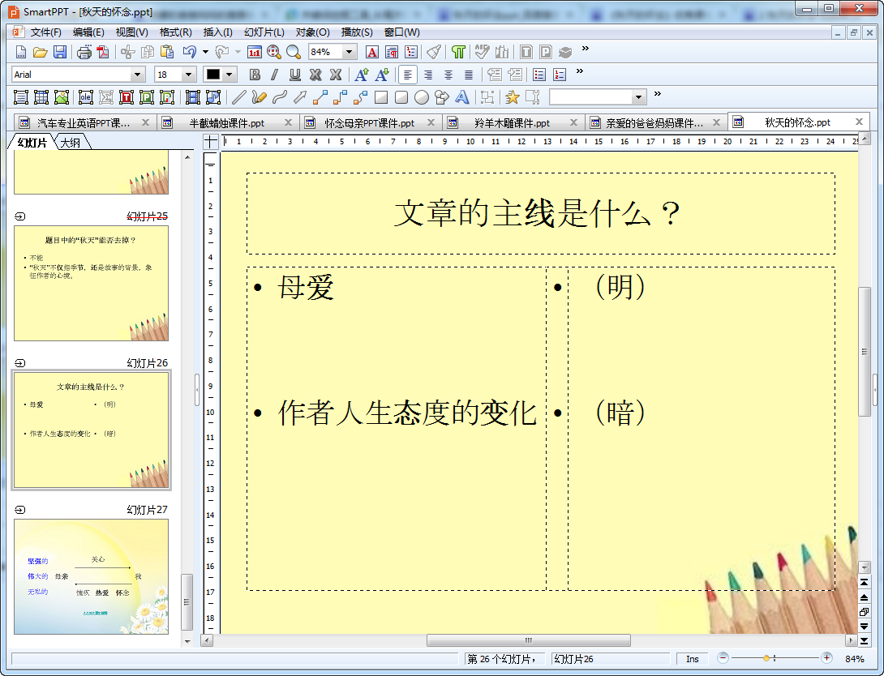Click the Increase font size icon
Image resolution: width=884 pixels, height=676 pixels.
click(362, 75)
